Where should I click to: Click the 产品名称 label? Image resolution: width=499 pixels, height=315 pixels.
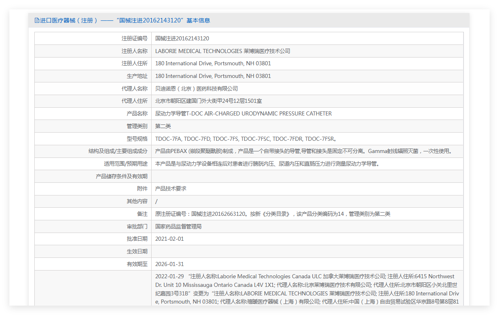137,114
